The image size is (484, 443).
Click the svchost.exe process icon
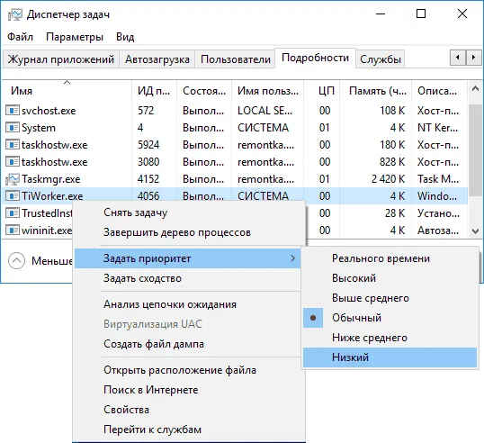click(13, 110)
